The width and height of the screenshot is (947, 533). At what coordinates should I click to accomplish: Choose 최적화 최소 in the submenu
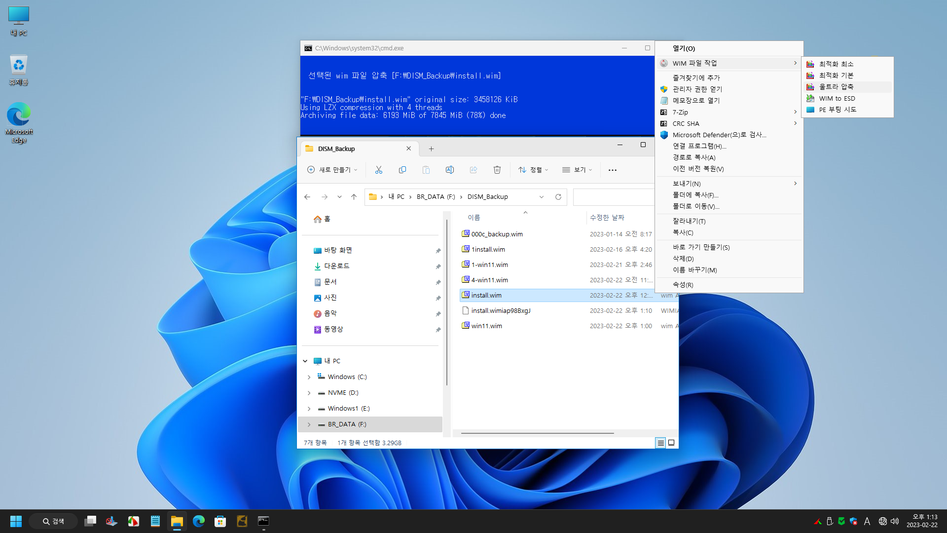click(x=847, y=64)
